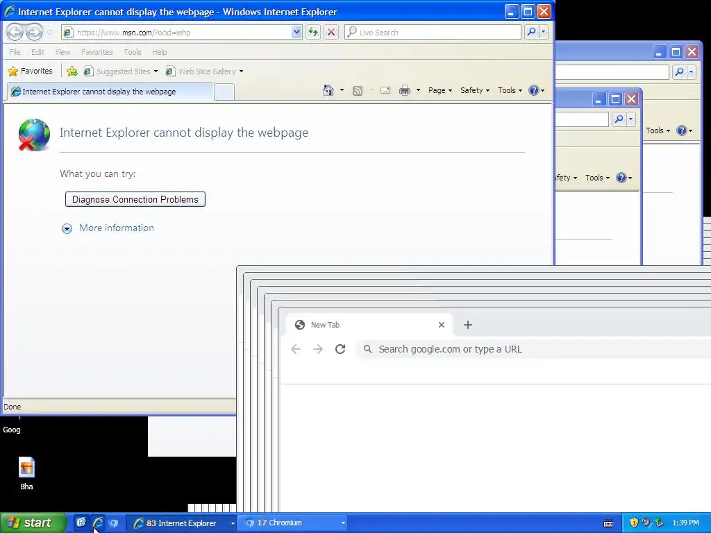711x533 pixels.
Task: Open the Favorites star button
Action: point(31,71)
